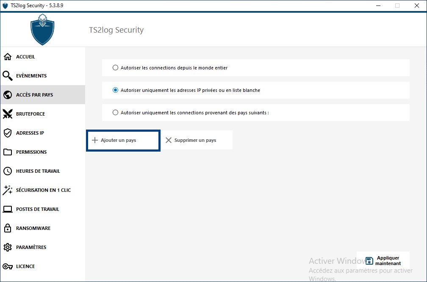Open the Licence page

coord(43,266)
